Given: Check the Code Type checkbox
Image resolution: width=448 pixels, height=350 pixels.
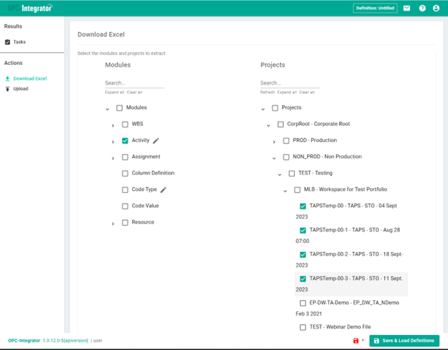Looking at the screenshot, I should 125,190.
